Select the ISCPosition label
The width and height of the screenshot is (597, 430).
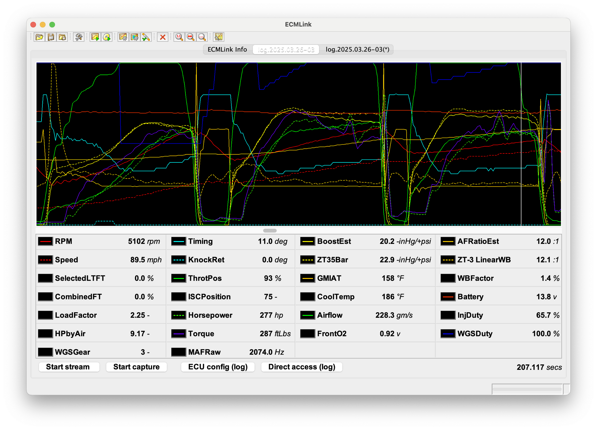209,297
